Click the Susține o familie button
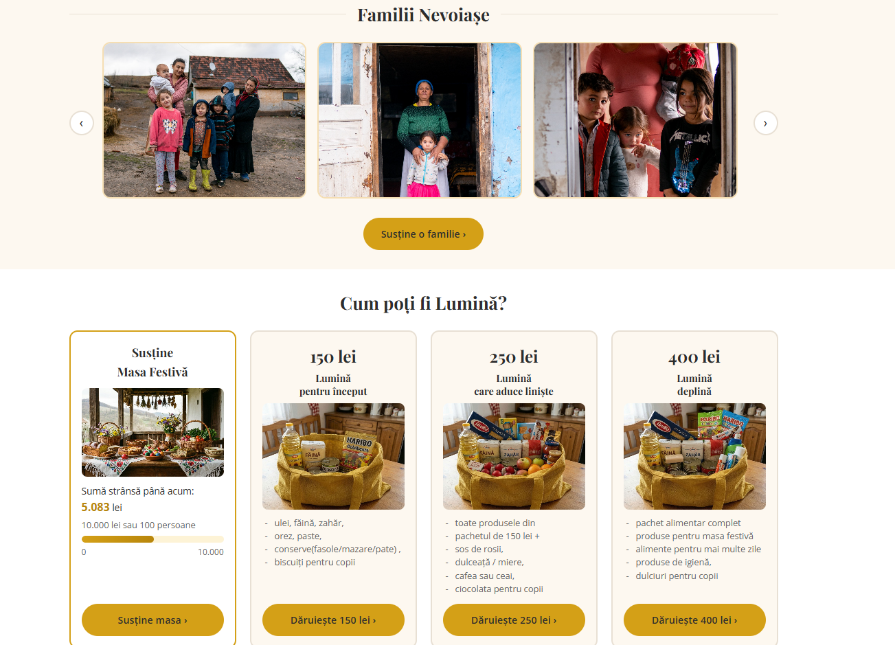This screenshot has width=895, height=645. click(423, 234)
